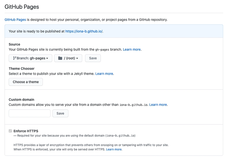Focus the custom domain text field
The height and width of the screenshot is (163, 234).
pos(30,113)
